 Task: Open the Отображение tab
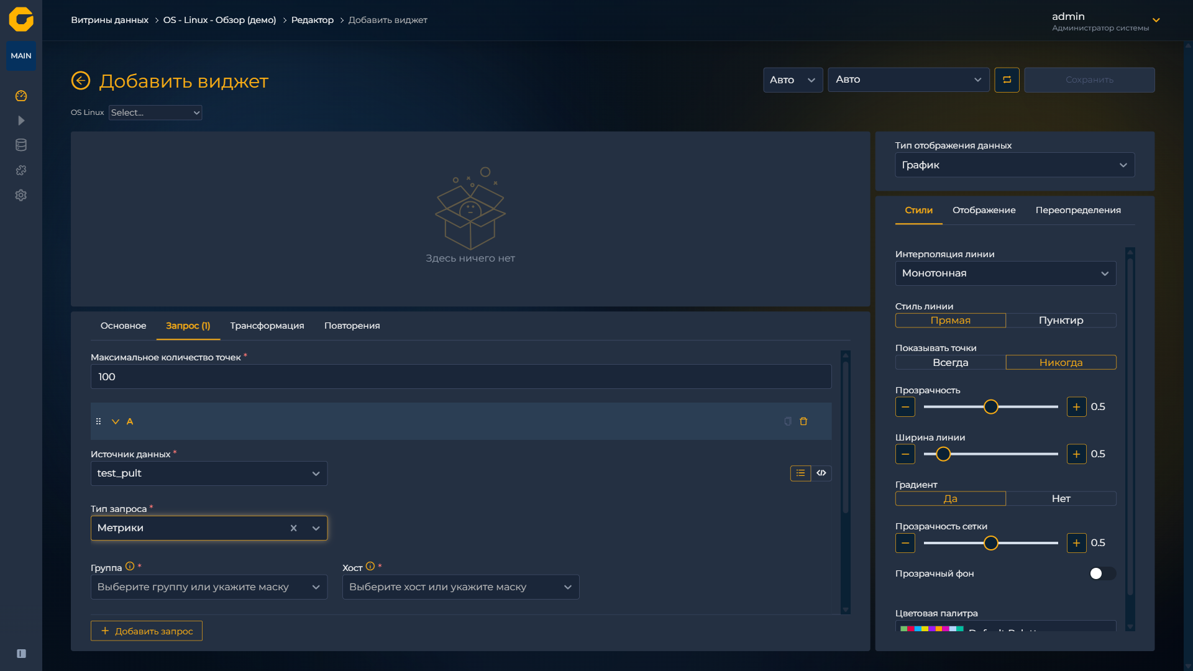[984, 210]
